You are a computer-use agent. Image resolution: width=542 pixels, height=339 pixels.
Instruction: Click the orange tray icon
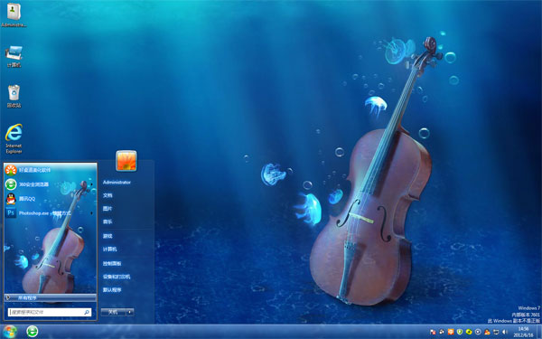pos(451,332)
